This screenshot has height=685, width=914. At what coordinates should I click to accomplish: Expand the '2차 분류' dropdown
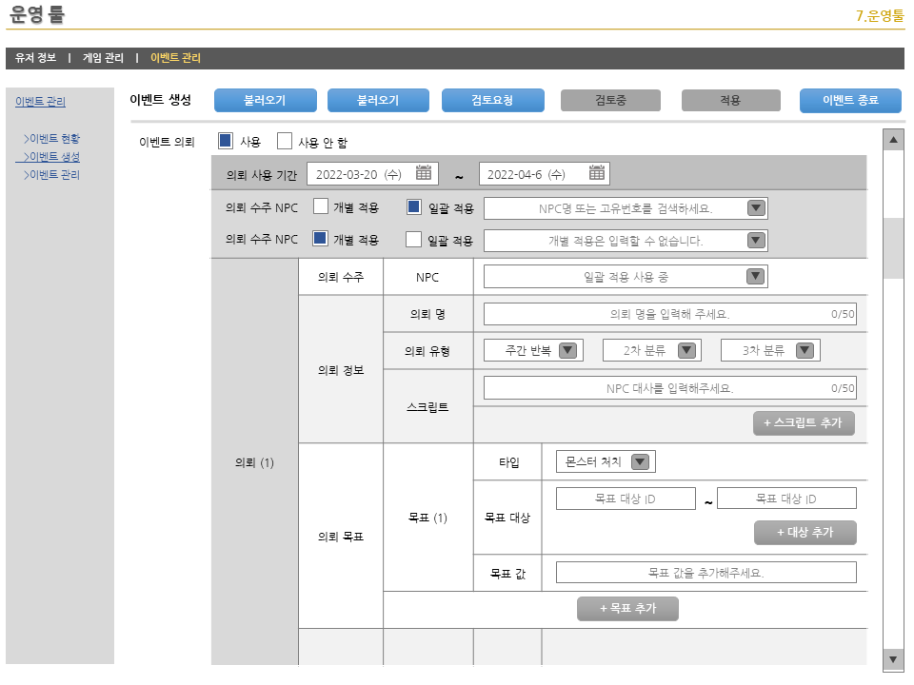pos(686,350)
